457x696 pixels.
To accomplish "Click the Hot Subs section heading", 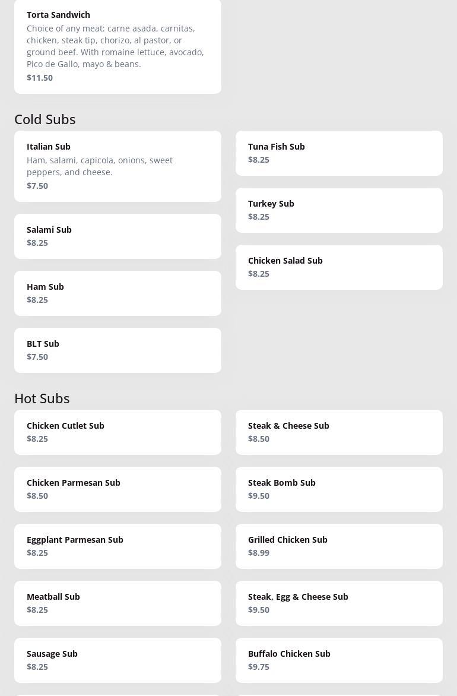I will [42, 398].
